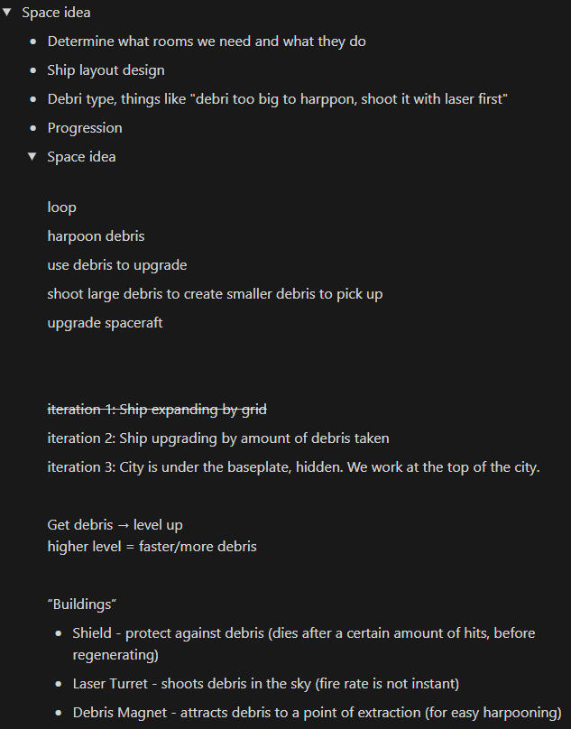The height and width of the screenshot is (729, 571).
Task: Click the nested Space idea heading text
Action: pyautogui.click(x=81, y=157)
